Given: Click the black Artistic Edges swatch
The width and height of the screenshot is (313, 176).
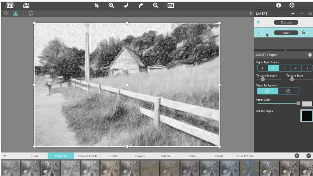Looking at the screenshot, I should (306, 116).
